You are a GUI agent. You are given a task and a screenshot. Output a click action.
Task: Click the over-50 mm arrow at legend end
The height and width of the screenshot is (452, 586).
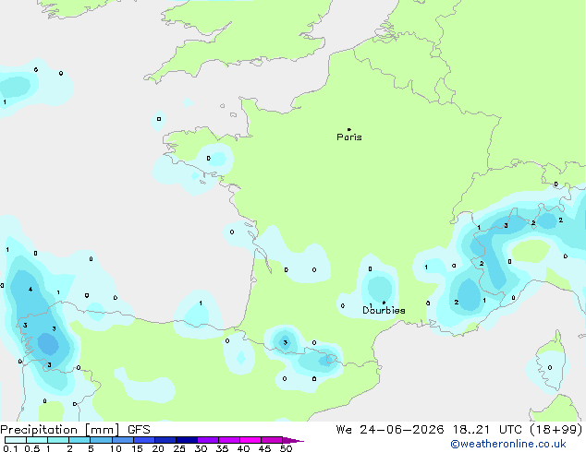(293, 440)
